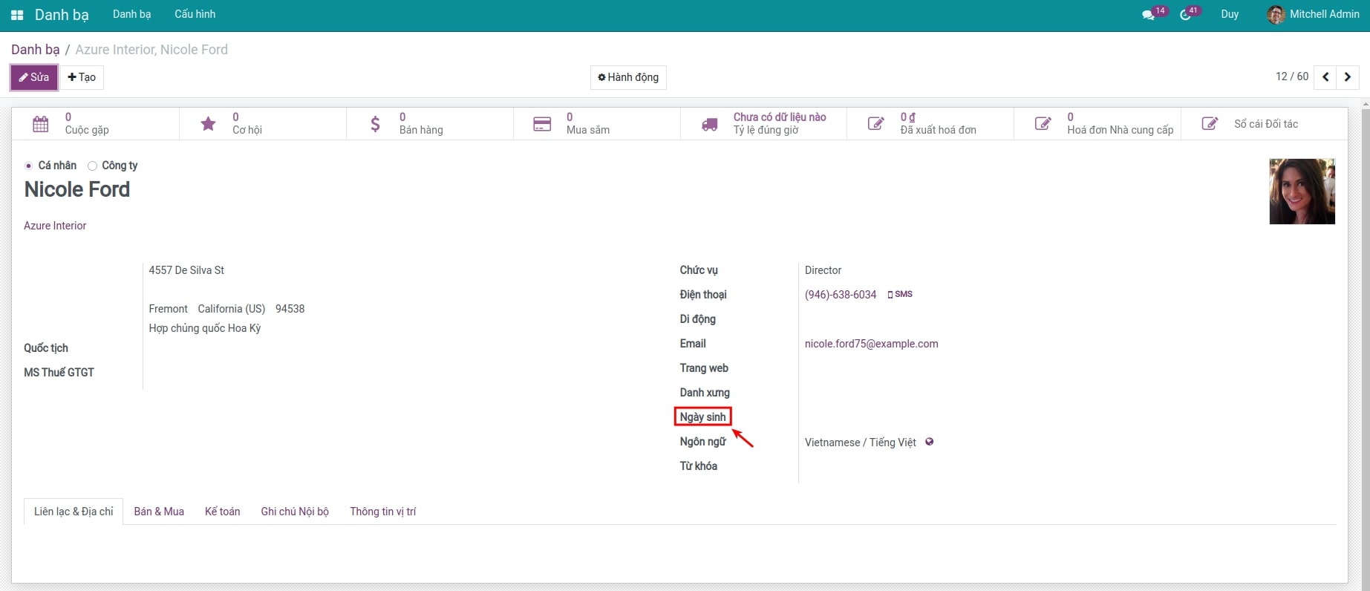Click the globe icon beside Vietnamese language
Viewport: 1370px width, 591px height.
pos(929,442)
